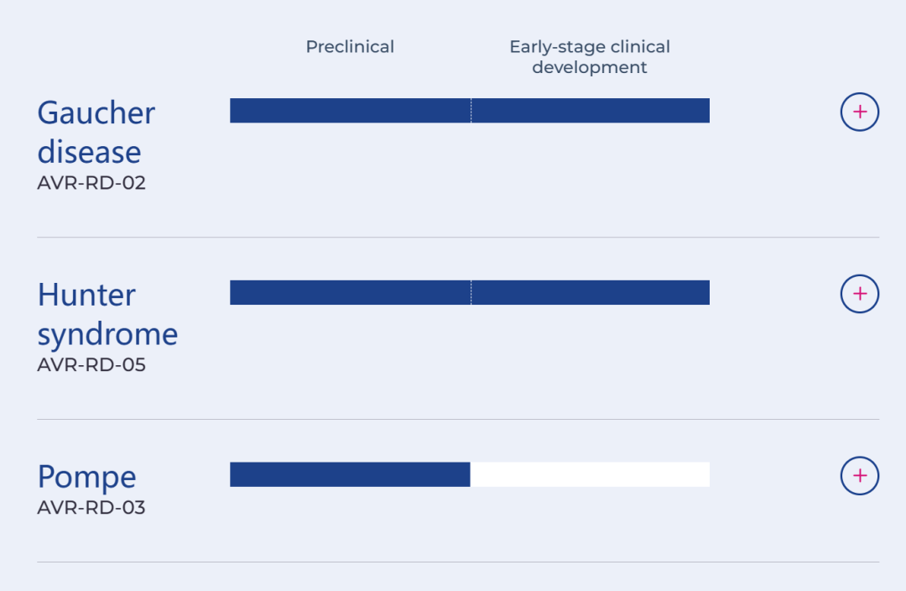Open the Pompe heading
Image resolution: width=906 pixels, height=591 pixels.
[86, 477]
